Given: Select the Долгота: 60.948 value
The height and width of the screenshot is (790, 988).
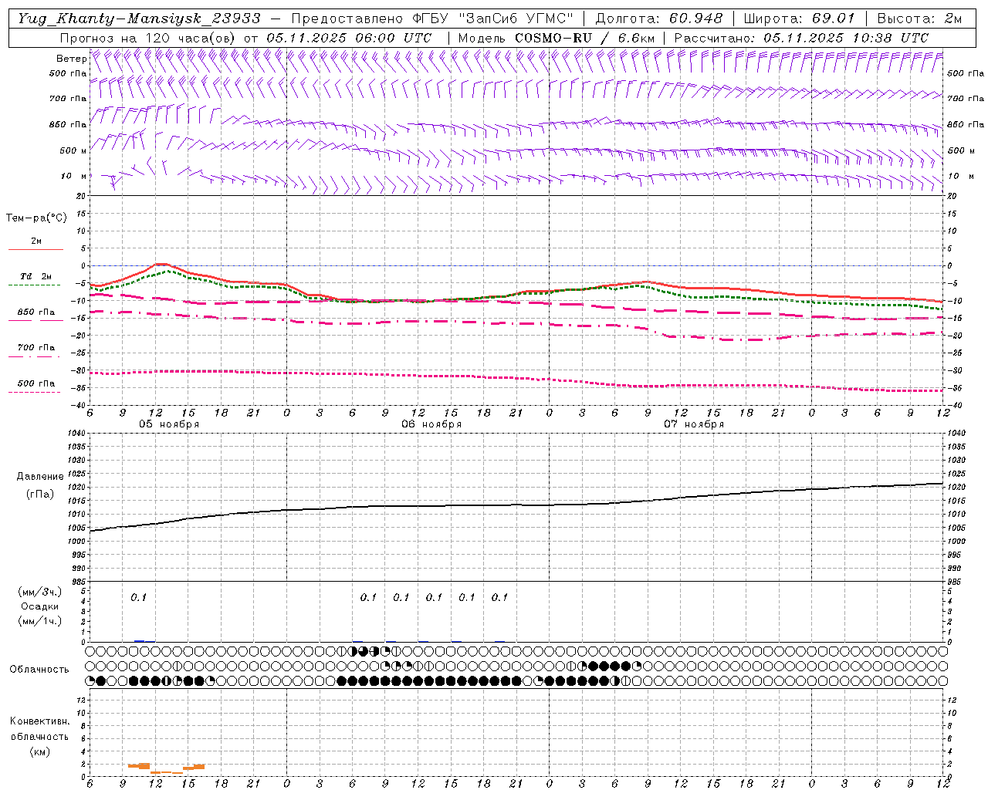Looking at the screenshot, I should point(659,19).
